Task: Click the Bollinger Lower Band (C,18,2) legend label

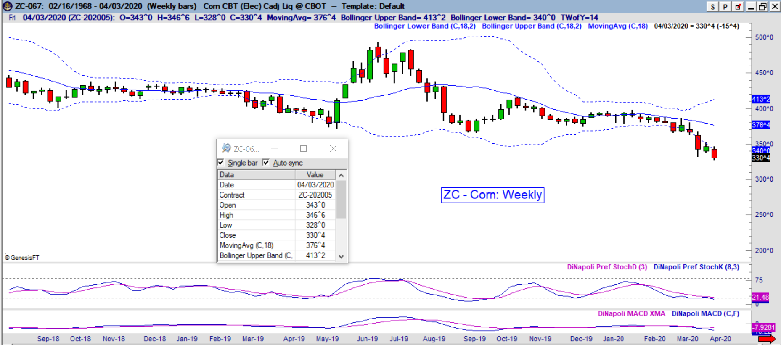Action: tap(425, 26)
